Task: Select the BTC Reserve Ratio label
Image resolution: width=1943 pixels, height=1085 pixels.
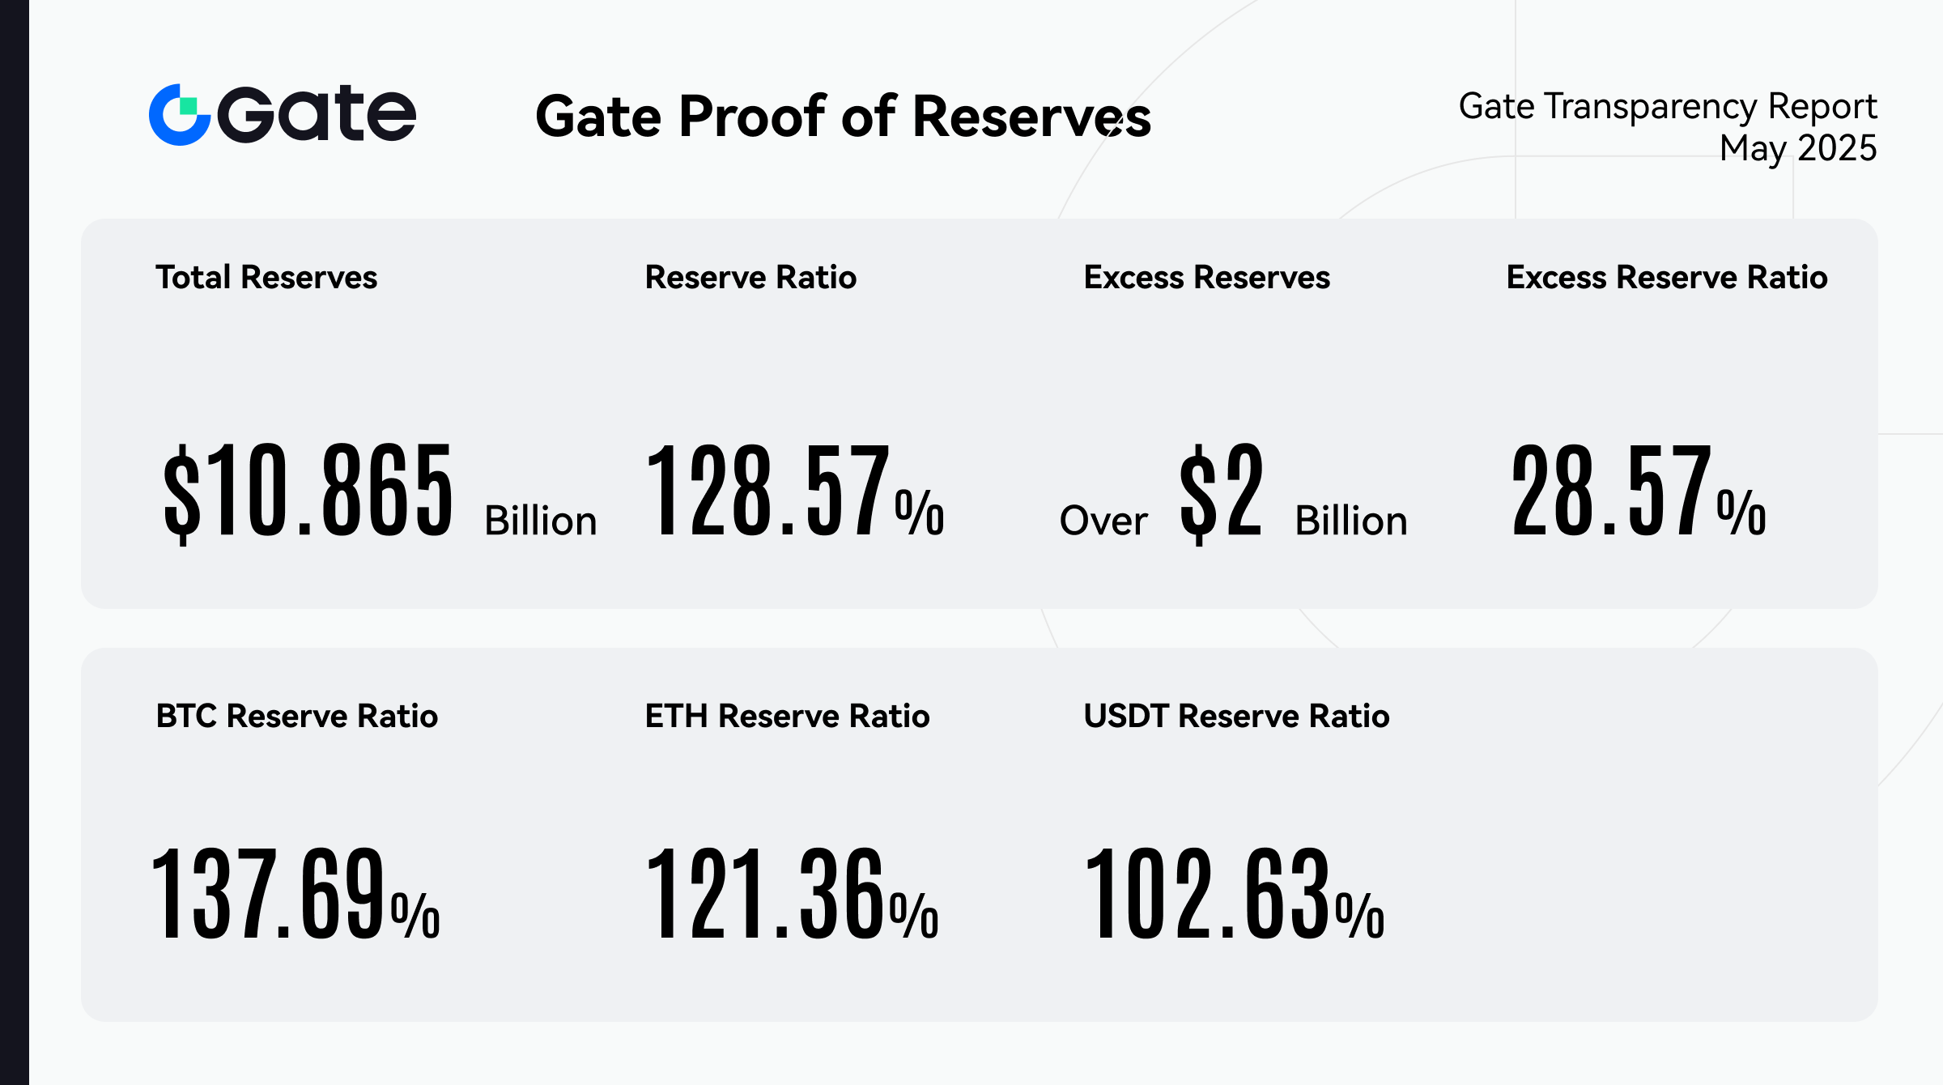Action: [x=296, y=717]
